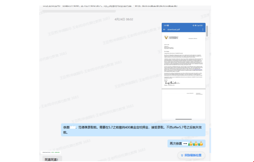Open the three-dot menu in PDF header
254x162 pixels.
pos(203,30)
